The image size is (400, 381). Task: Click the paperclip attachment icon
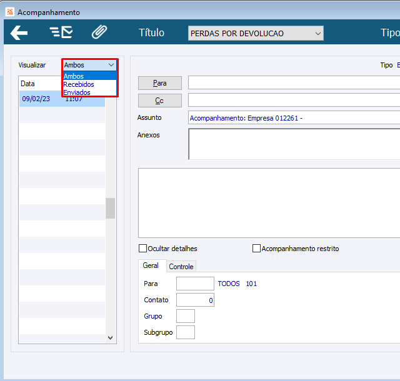tap(99, 32)
